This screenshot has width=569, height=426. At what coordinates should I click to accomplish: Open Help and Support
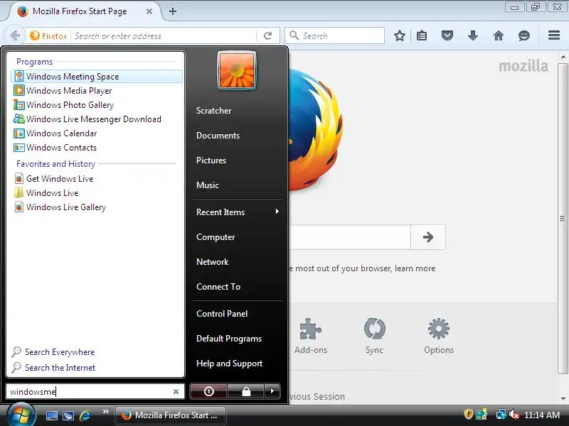pyautogui.click(x=229, y=364)
